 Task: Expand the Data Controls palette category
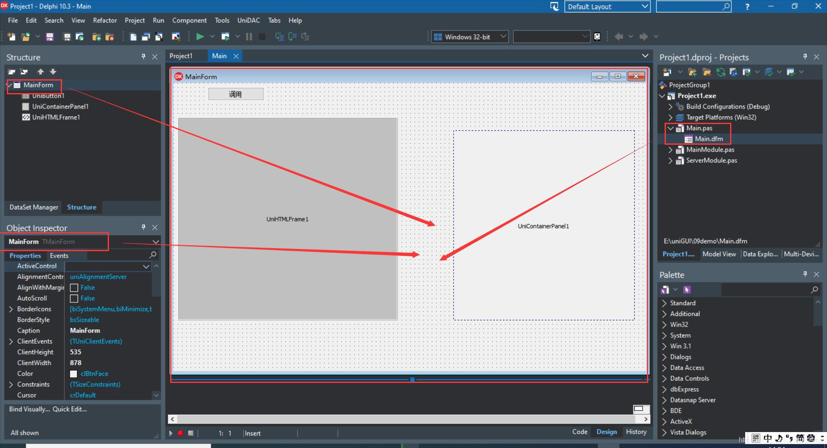click(664, 379)
